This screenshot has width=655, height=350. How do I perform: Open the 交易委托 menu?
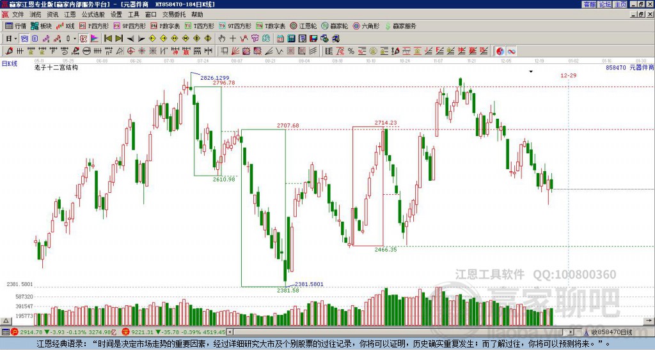(174, 15)
